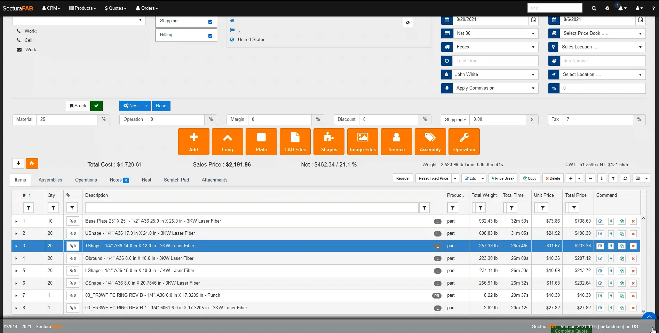
Task: Click the search magnifier in top bar
Action: click(x=594, y=8)
